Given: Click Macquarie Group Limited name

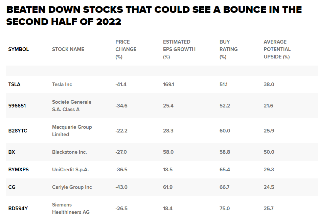Looking at the screenshot, I should [72, 131].
